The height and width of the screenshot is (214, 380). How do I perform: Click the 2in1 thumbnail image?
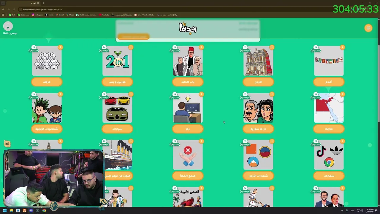(x=117, y=61)
